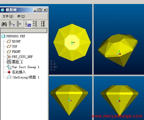This screenshot has height=120, width=144.
Task: Maximize the 模型树 window
Action: tap(40, 10)
